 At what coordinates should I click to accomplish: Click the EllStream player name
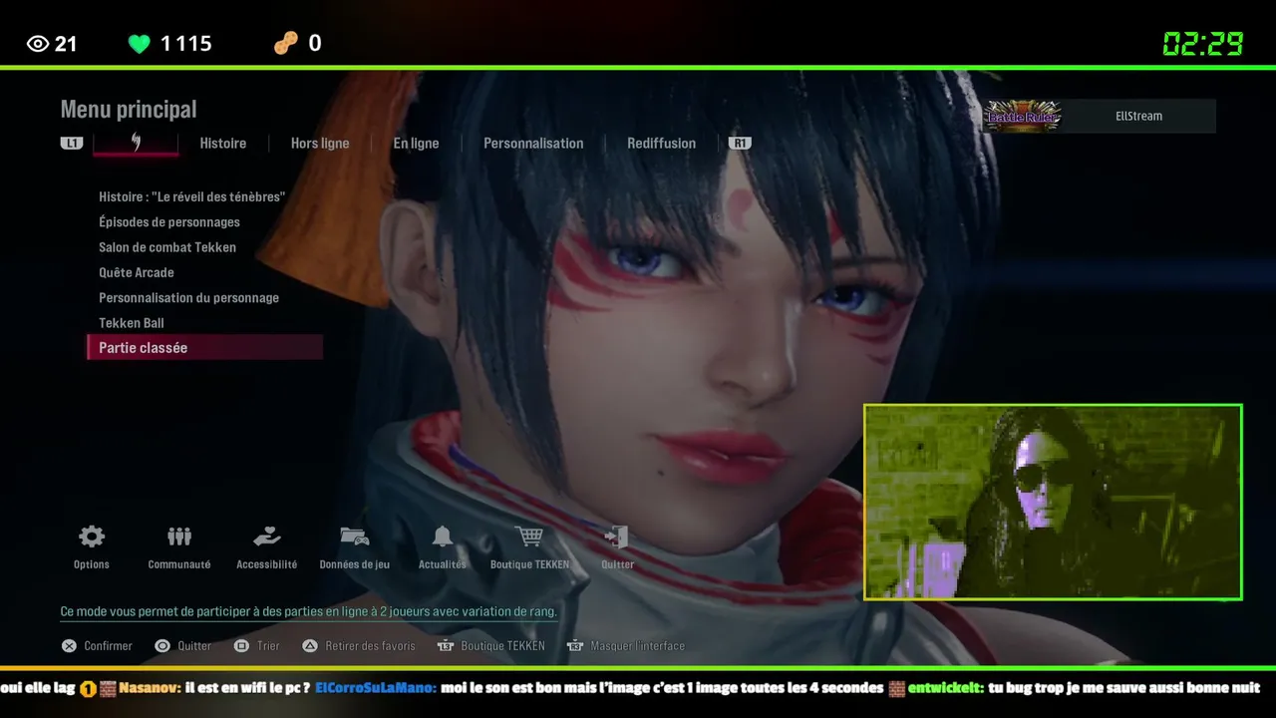pos(1138,116)
